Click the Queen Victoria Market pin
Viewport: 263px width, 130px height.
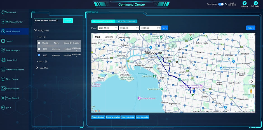(x=151, y=47)
